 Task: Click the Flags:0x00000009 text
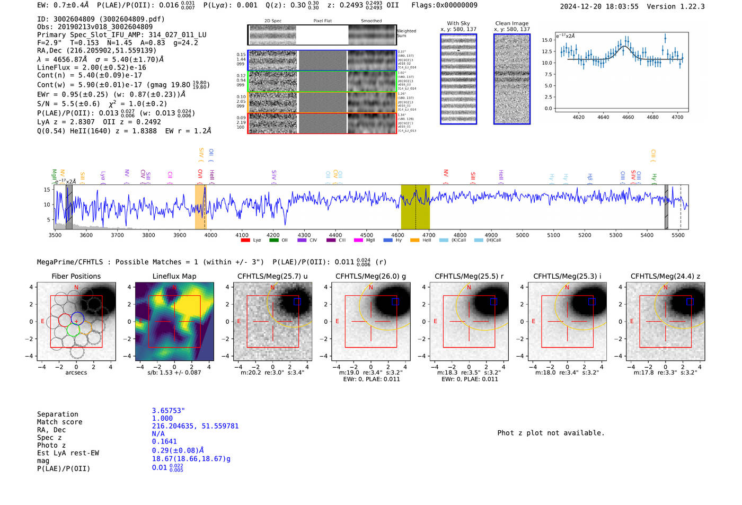pyautogui.click(x=444, y=5)
